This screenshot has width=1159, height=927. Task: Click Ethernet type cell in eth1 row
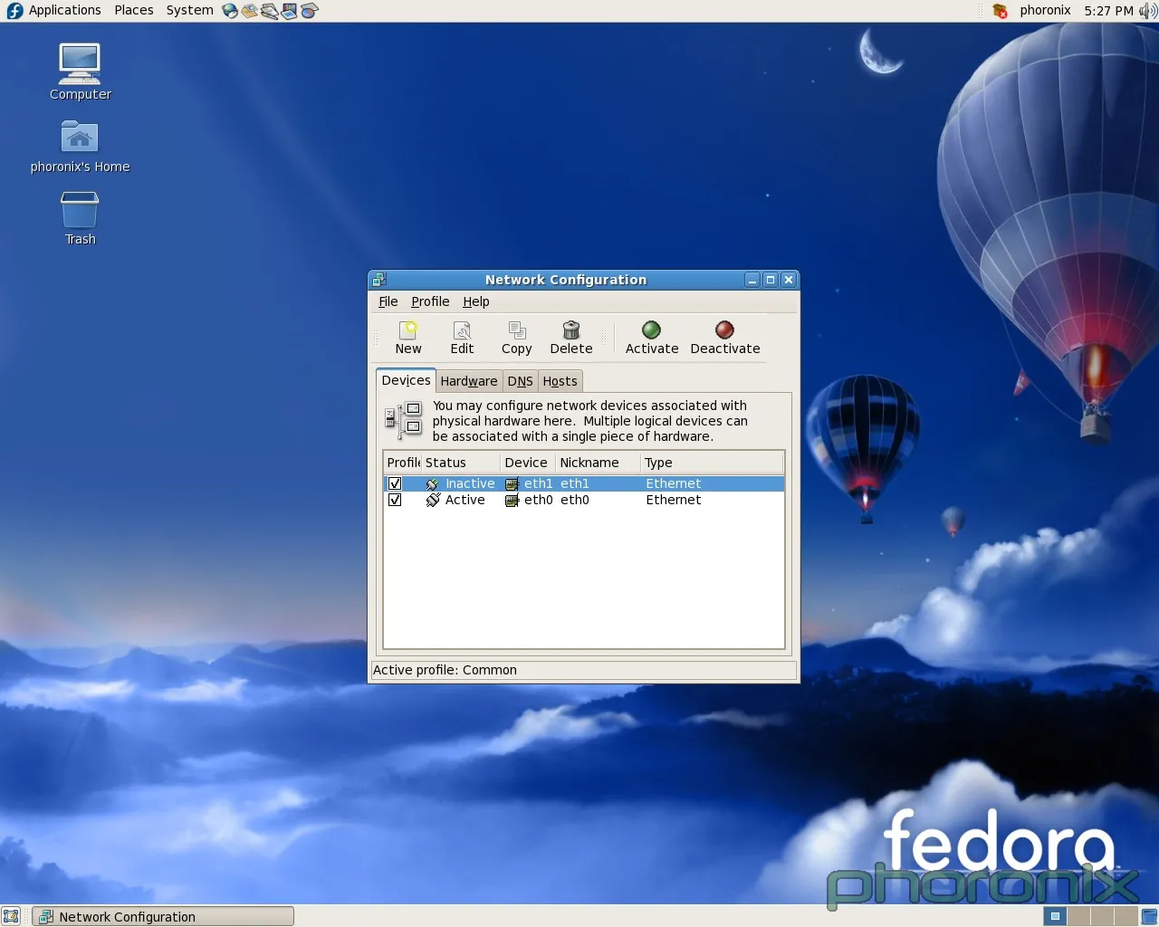[x=673, y=483]
